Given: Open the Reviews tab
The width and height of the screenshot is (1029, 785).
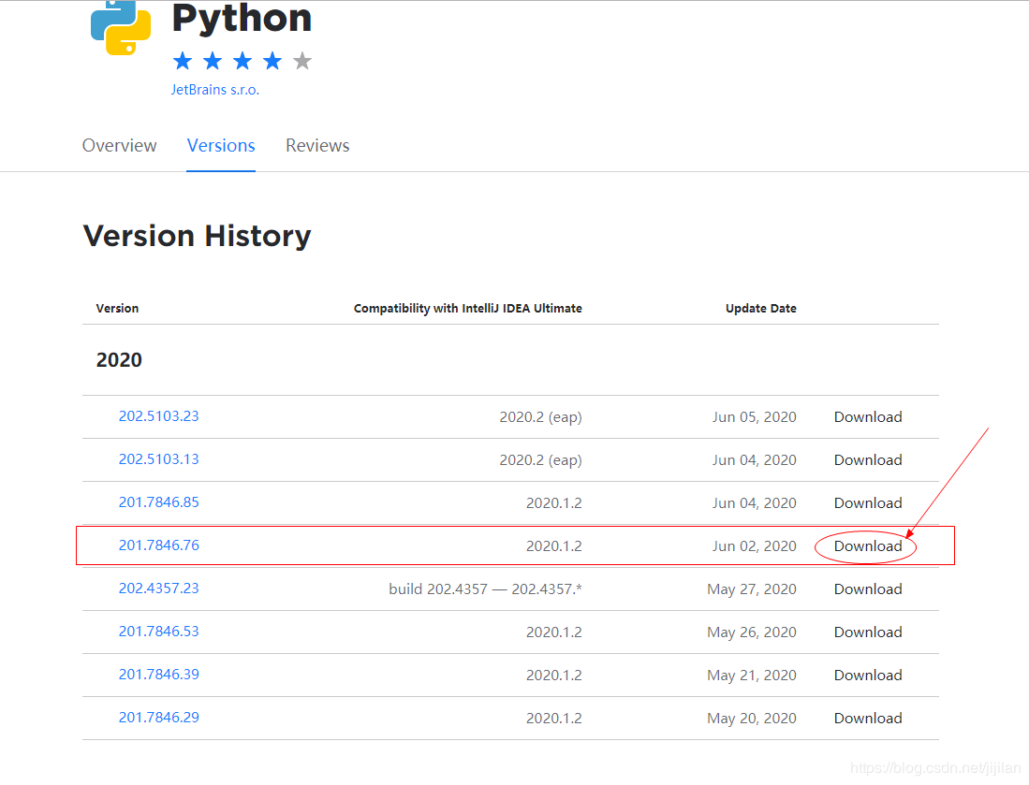Looking at the screenshot, I should [x=317, y=146].
